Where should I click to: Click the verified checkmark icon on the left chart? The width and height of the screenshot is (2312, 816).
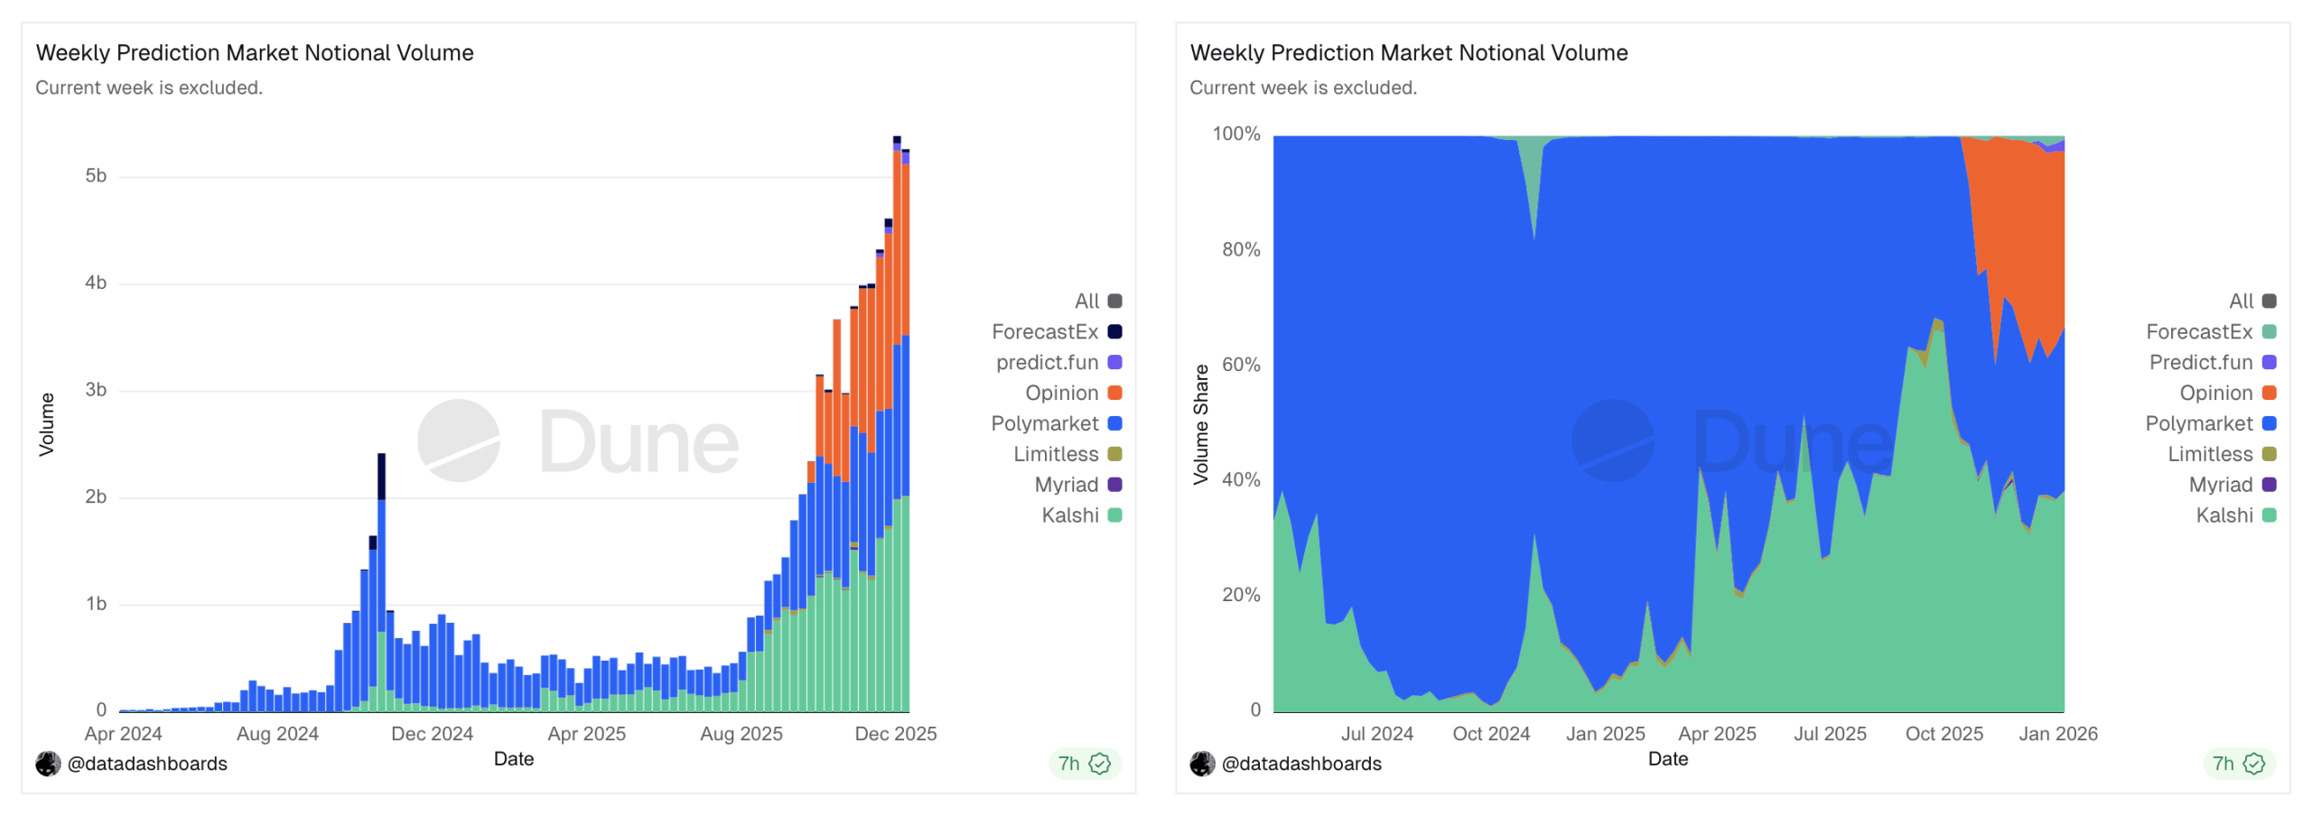(x=1099, y=764)
